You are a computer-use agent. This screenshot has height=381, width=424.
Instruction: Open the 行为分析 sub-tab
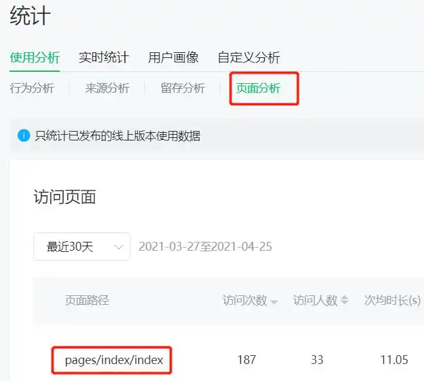coord(32,88)
